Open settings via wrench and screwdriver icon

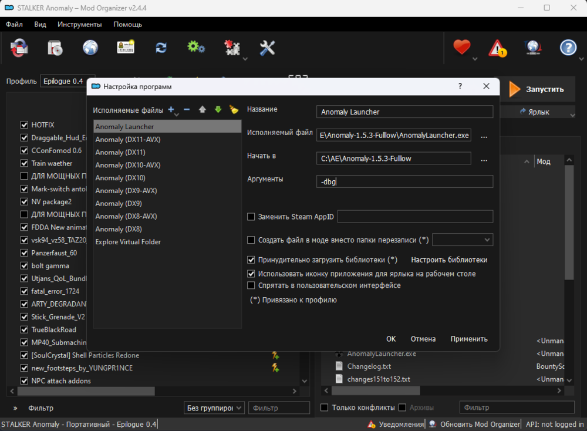coord(267,48)
